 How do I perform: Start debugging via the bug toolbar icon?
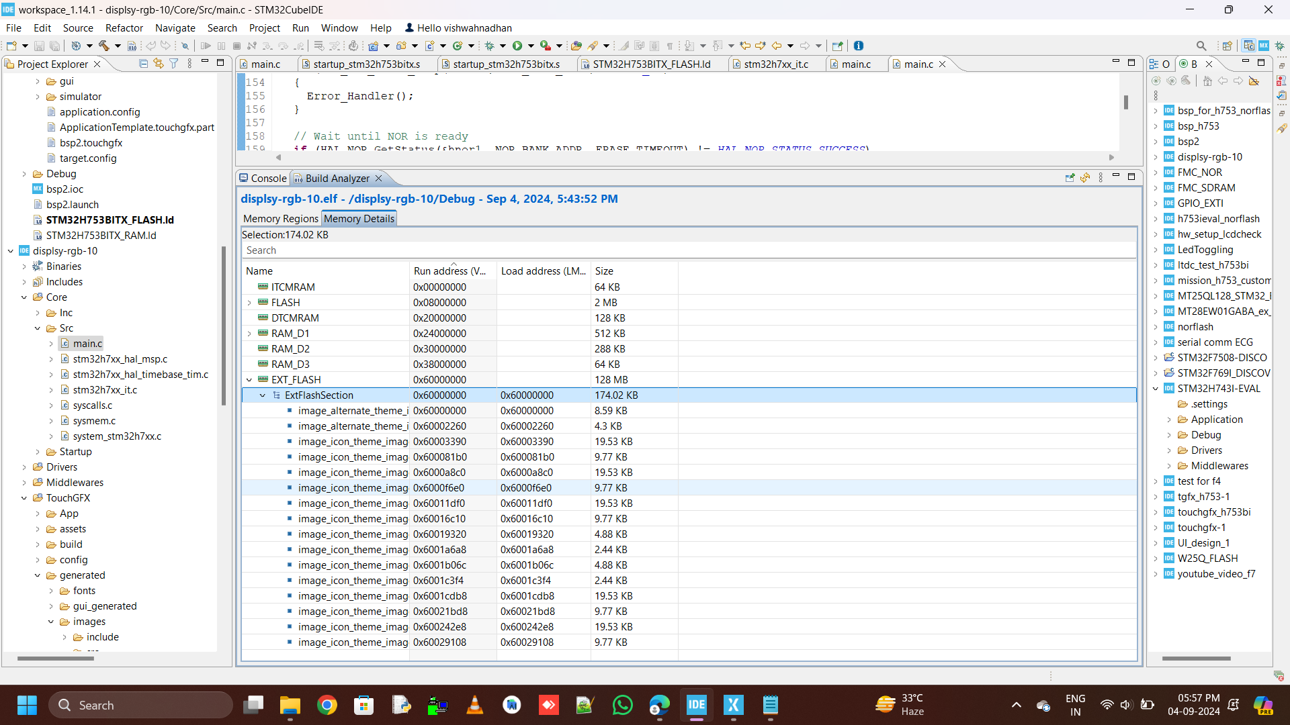click(489, 46)
